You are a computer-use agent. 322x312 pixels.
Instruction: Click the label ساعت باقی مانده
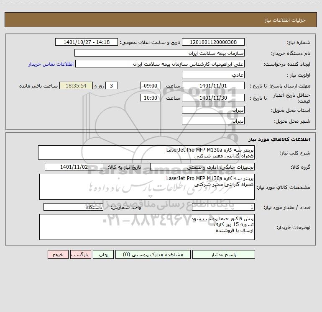pyautogui.click(x=38, y=86)
